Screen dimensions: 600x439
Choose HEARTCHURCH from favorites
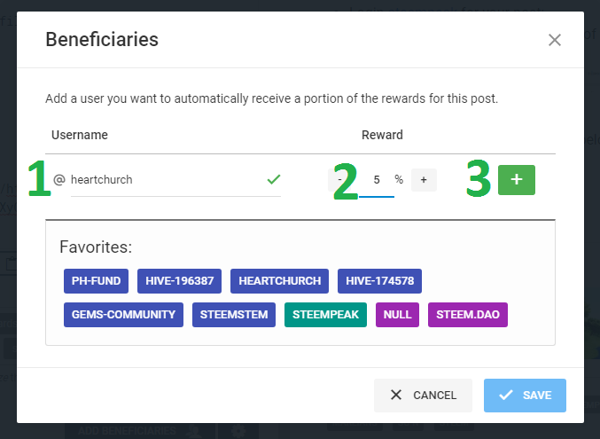(280, 281)
